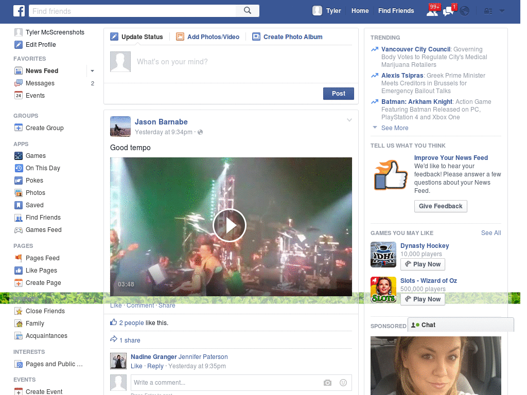Click the Games Feed controller icon
This screenshot has width=527, height=395.
[19, 230]
